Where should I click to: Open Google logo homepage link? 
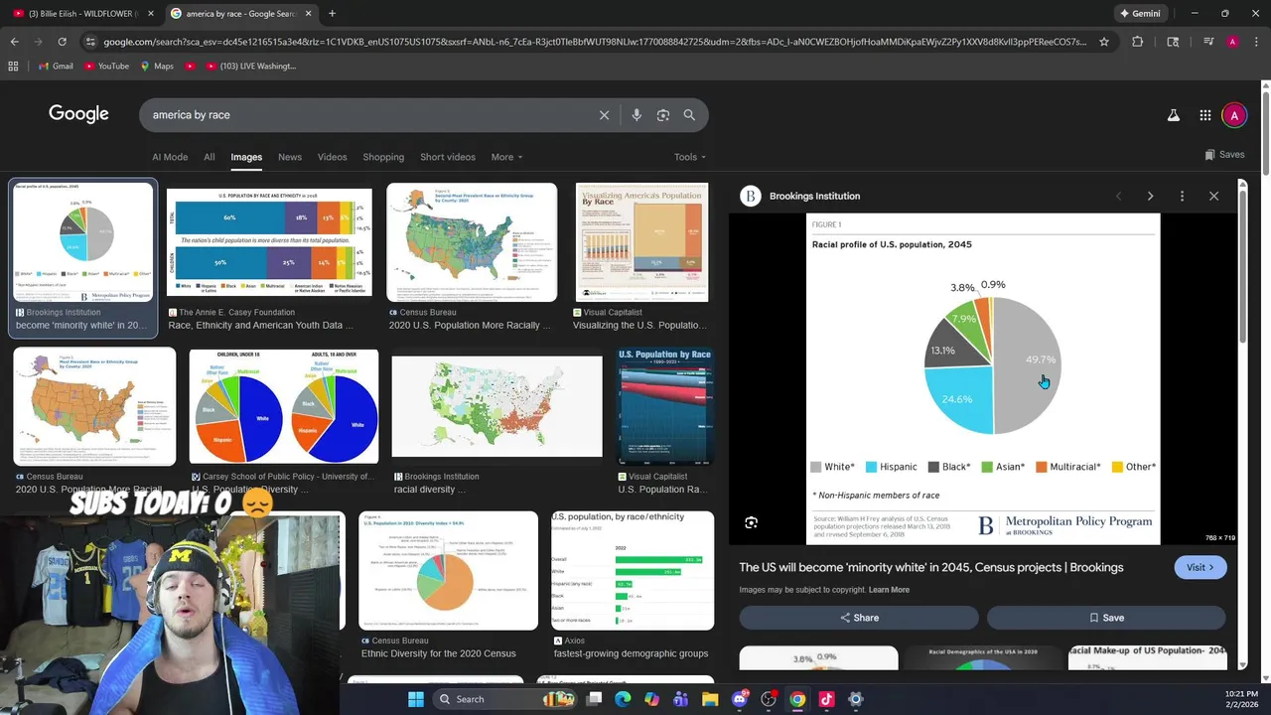pos(78,114)
